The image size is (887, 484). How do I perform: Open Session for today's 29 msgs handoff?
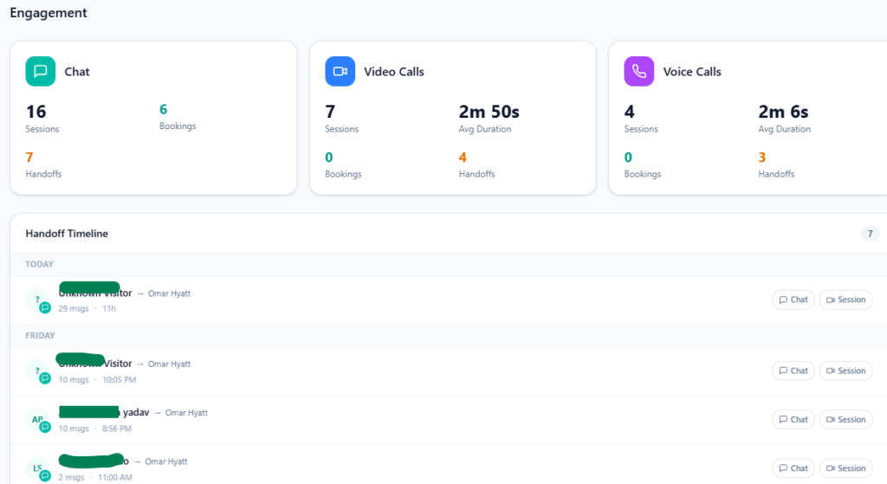845,300
